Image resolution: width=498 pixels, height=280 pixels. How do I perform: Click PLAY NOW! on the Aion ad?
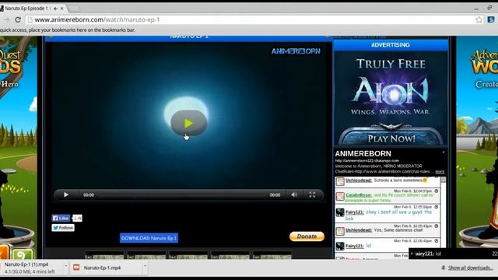tap(391, 138)
